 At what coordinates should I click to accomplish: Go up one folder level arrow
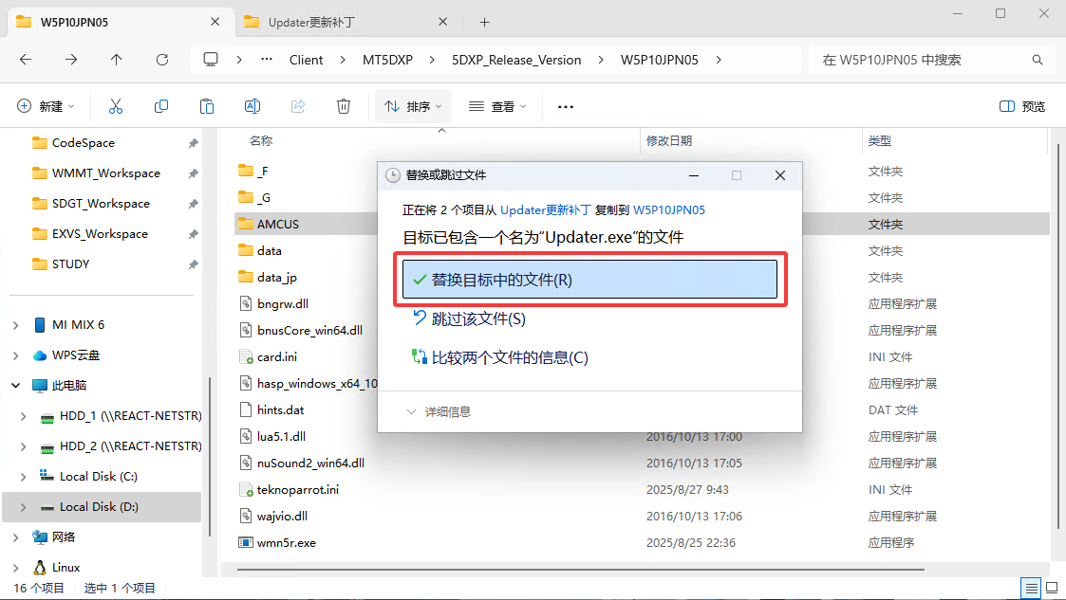click(117, 60)
